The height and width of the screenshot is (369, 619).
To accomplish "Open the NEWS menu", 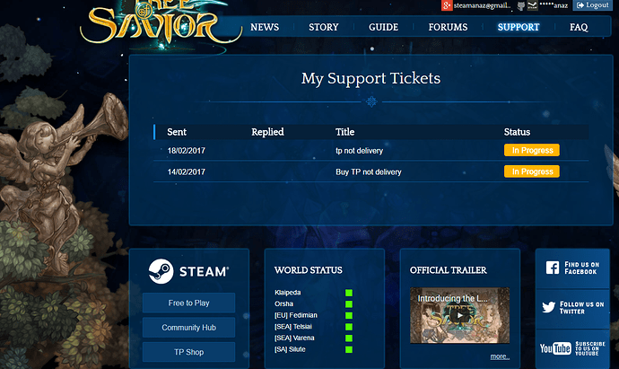I will coord(265,27).
